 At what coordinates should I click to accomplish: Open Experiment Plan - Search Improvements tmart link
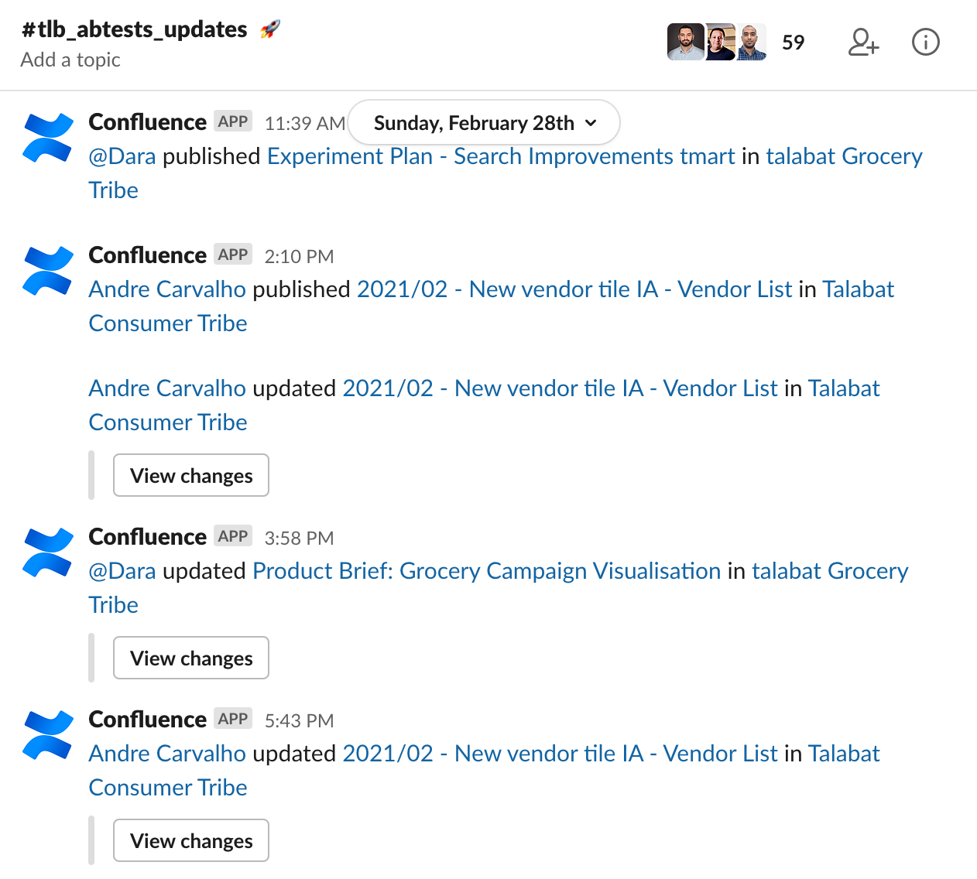click(x=501, y=156)
